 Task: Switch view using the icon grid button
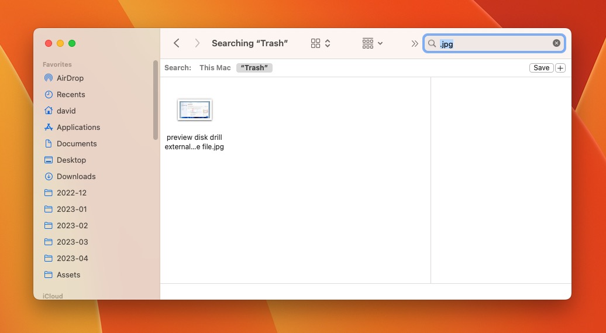tap(315, 43)
